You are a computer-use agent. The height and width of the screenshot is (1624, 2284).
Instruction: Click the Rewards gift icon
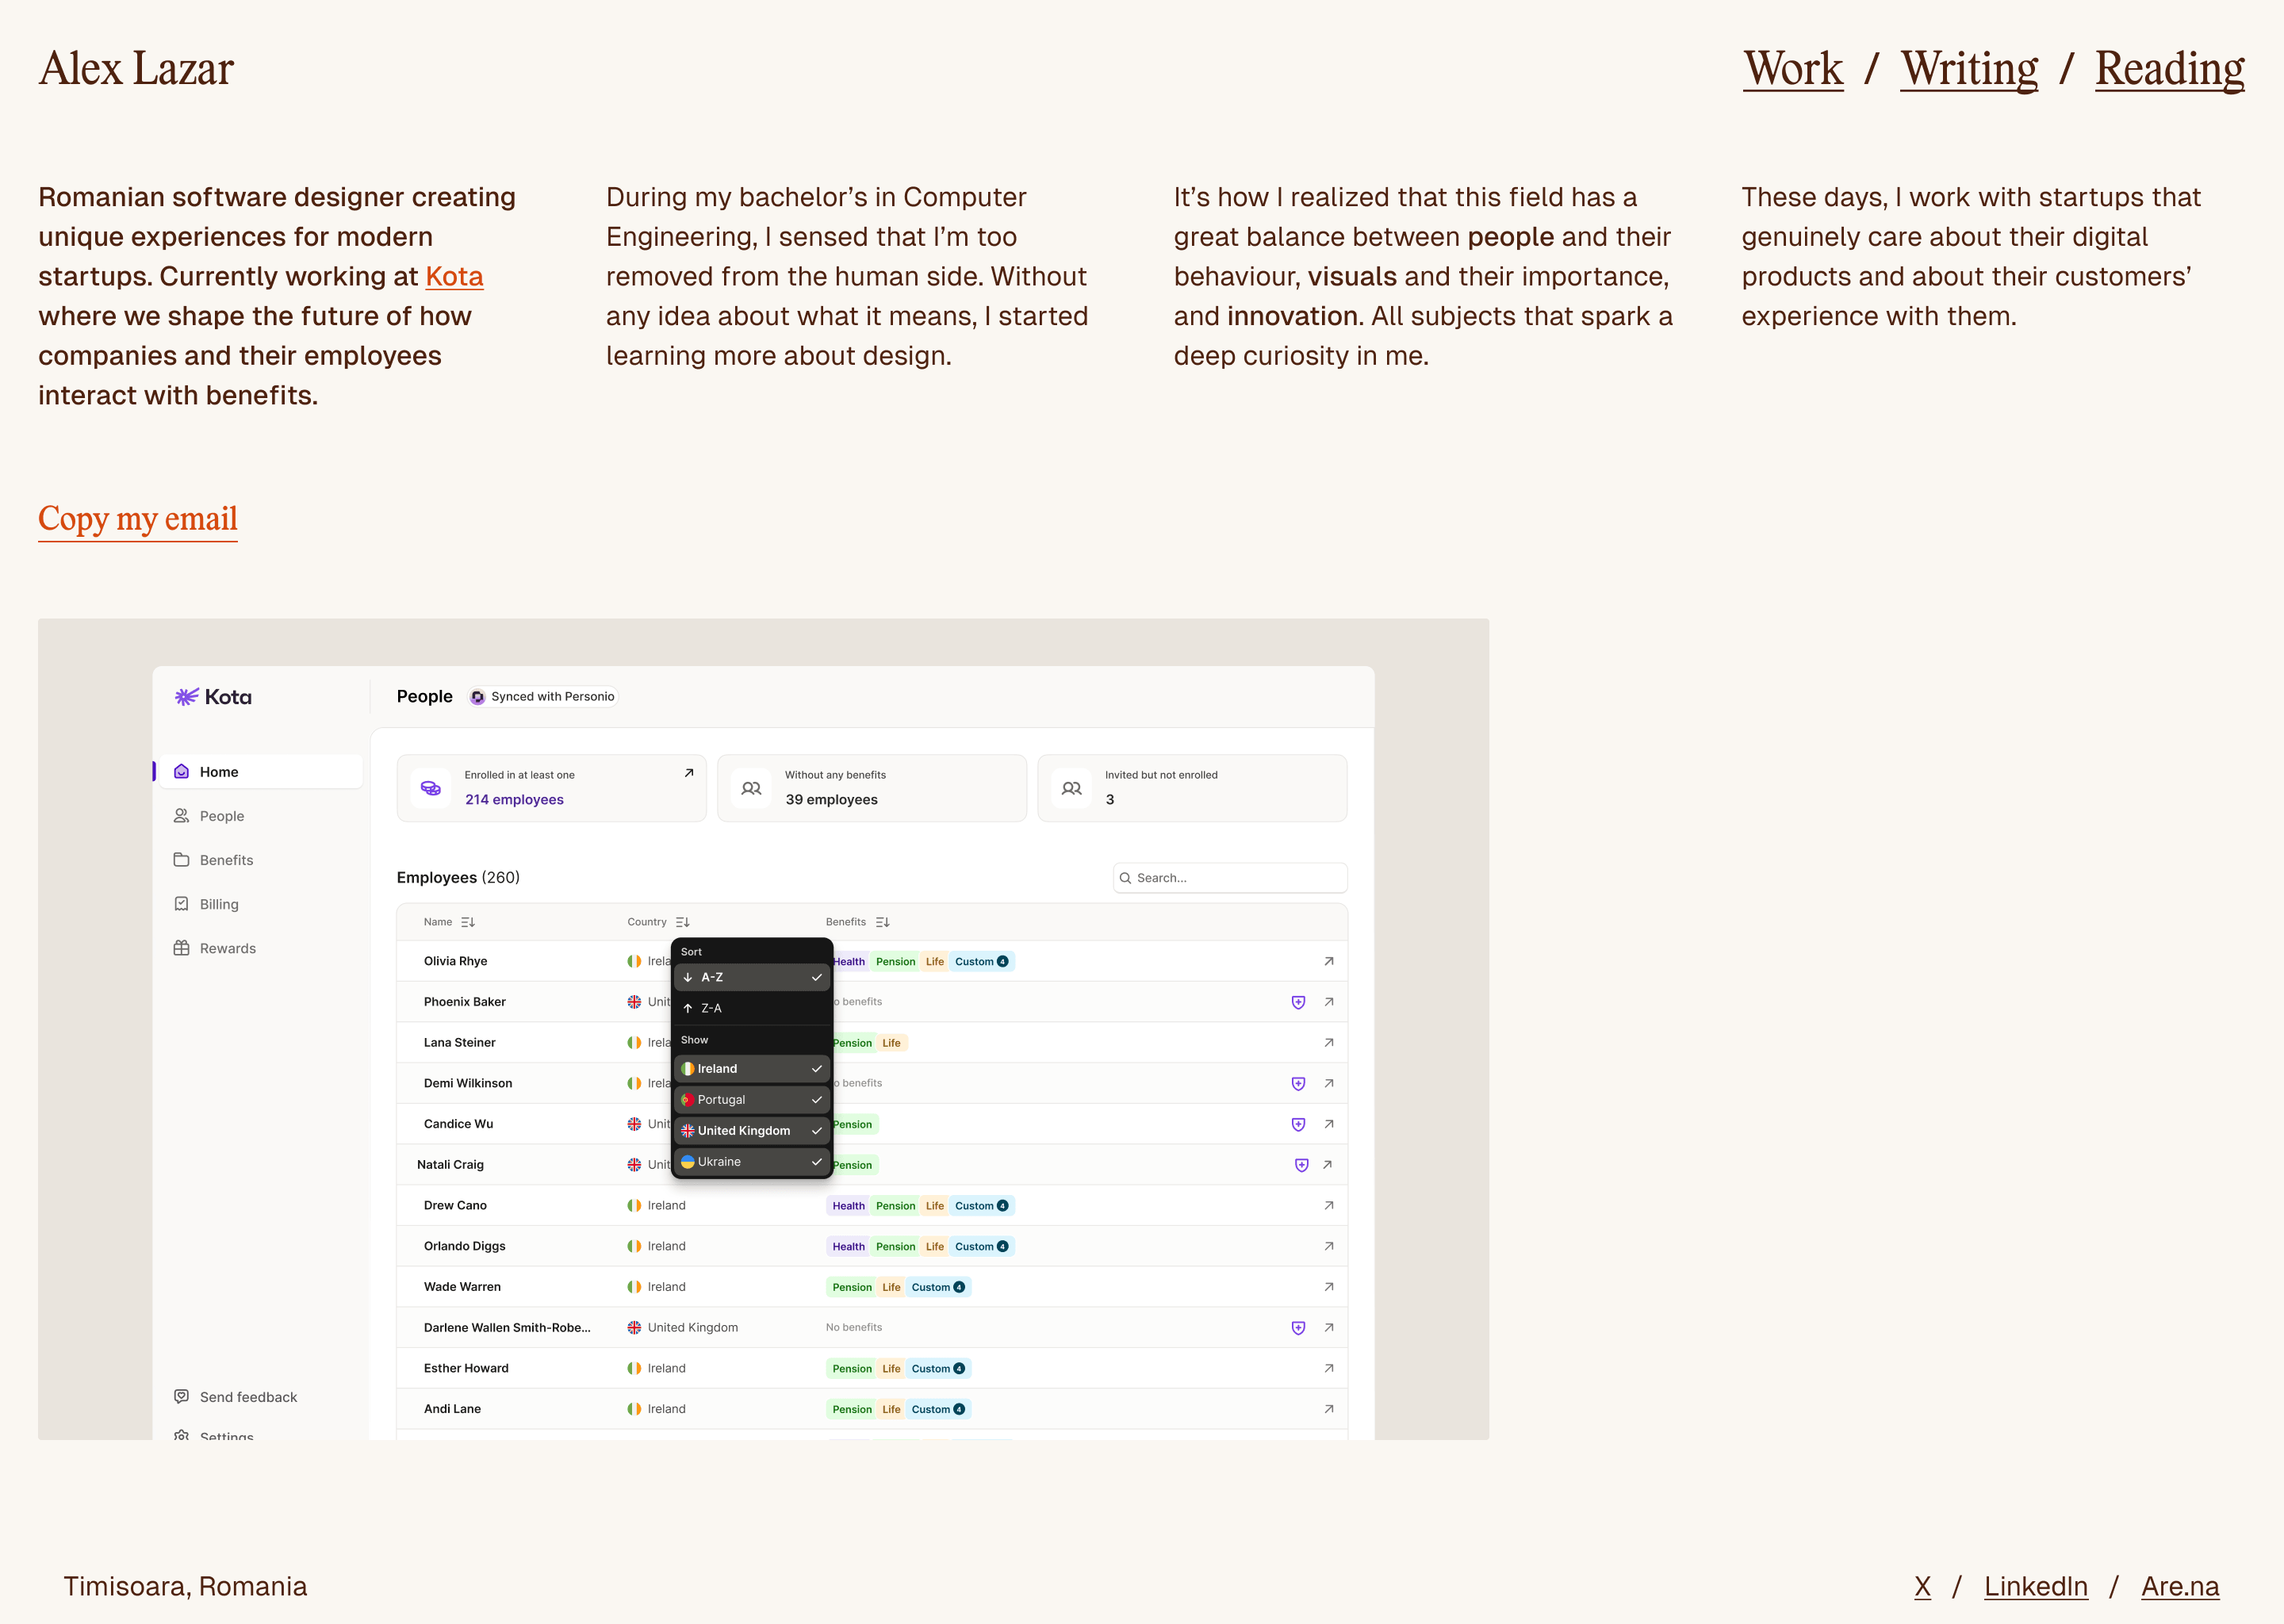tap(181, 948)
